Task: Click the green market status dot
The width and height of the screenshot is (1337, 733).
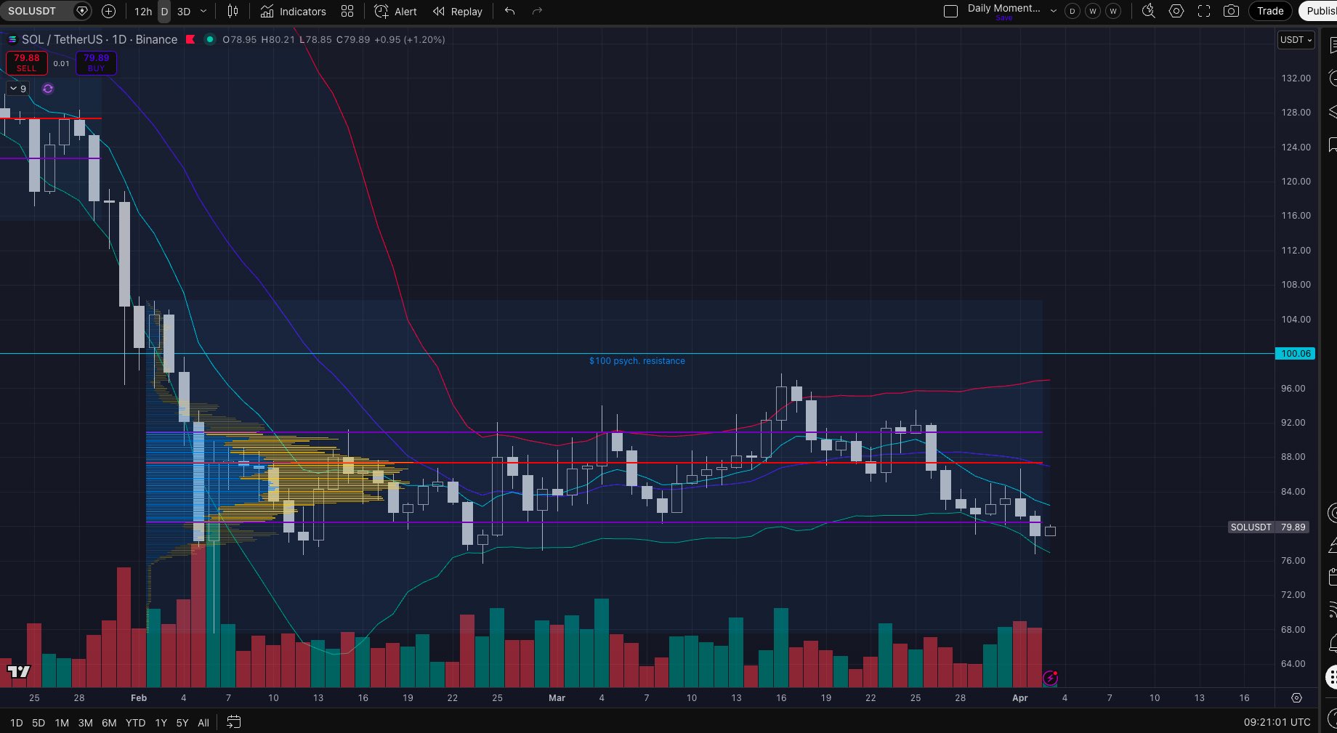Action: pos(210,39)
